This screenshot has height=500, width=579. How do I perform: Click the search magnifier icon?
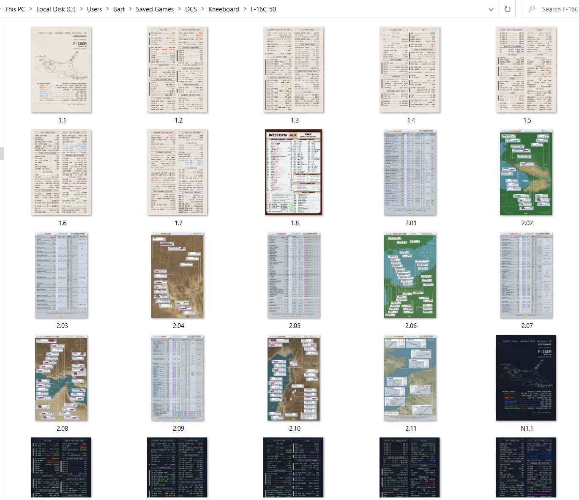click(x=532, y=9)
